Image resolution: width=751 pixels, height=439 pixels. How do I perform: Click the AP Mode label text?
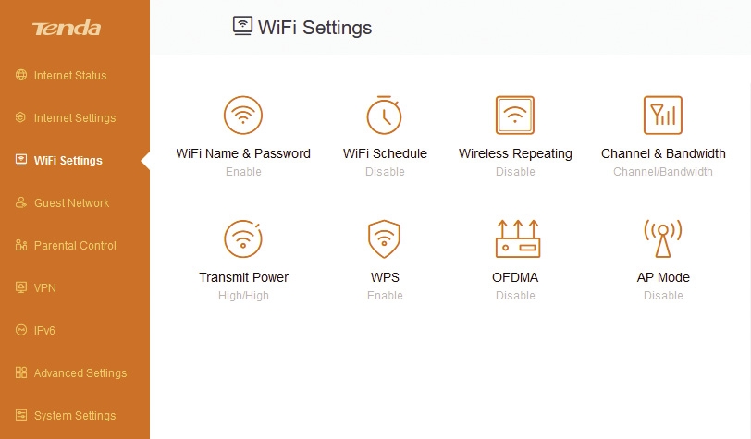click(663, 277)
